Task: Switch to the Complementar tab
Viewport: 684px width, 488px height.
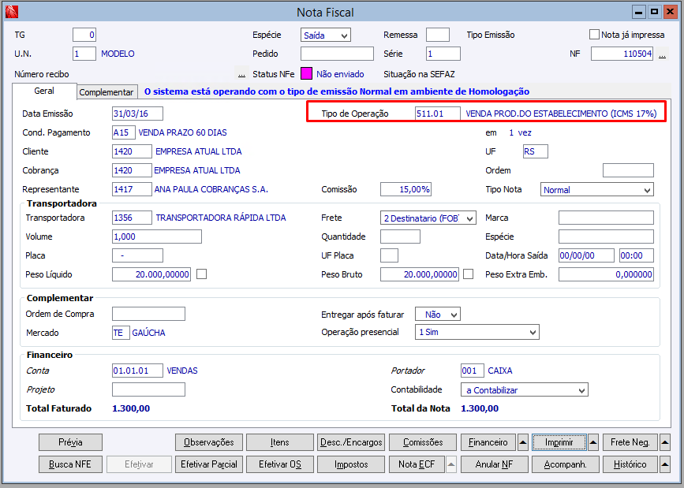Action: pos(107,92)
